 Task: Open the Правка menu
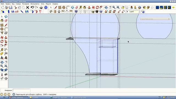pyautogui.click(x=8, y=4)
